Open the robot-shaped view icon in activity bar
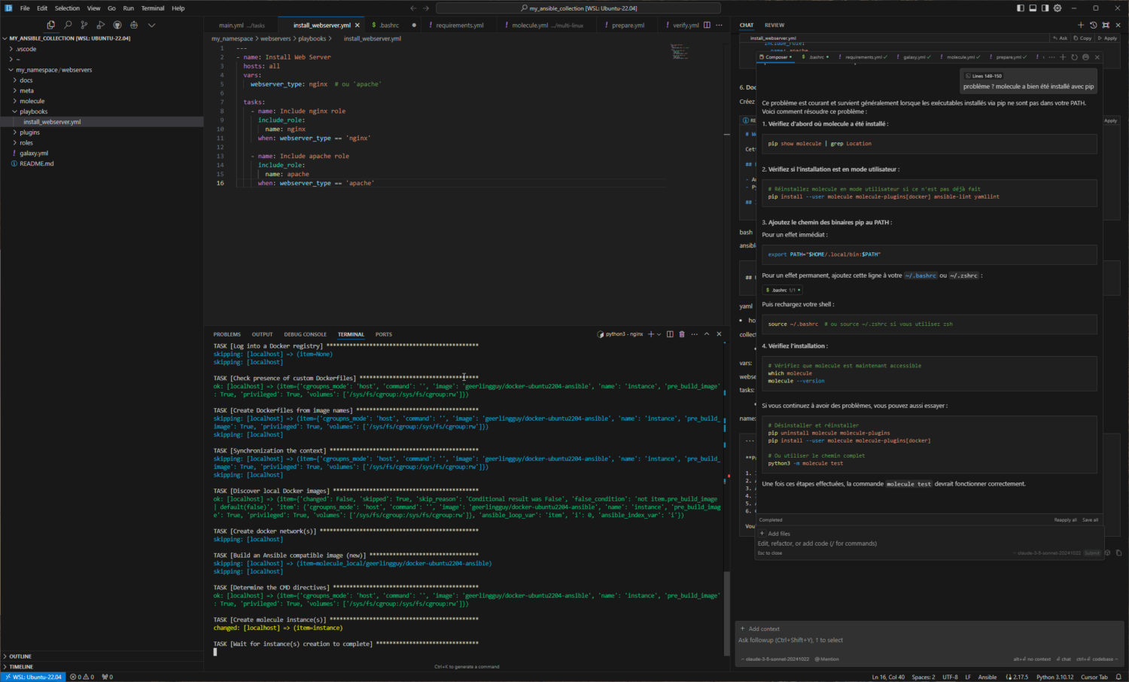 pos(134,25)
